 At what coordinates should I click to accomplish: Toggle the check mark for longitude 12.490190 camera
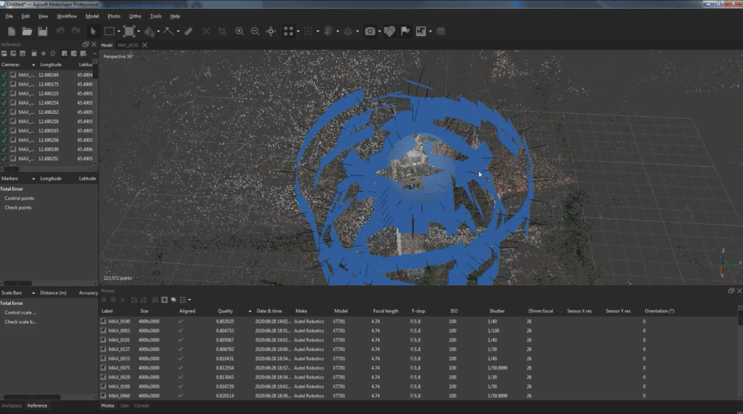[x=4, y=149]
